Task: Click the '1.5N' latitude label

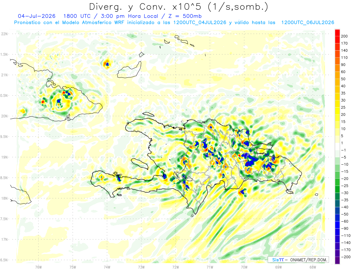Action: point(4,54)
